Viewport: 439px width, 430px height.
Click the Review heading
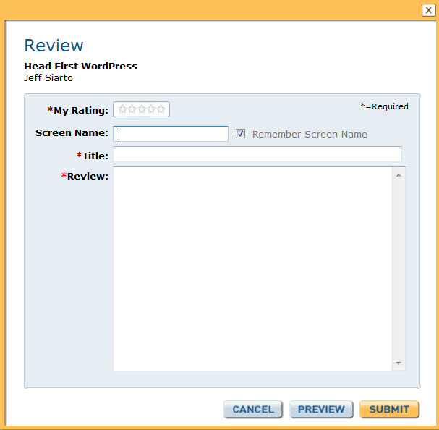(54, 45)
